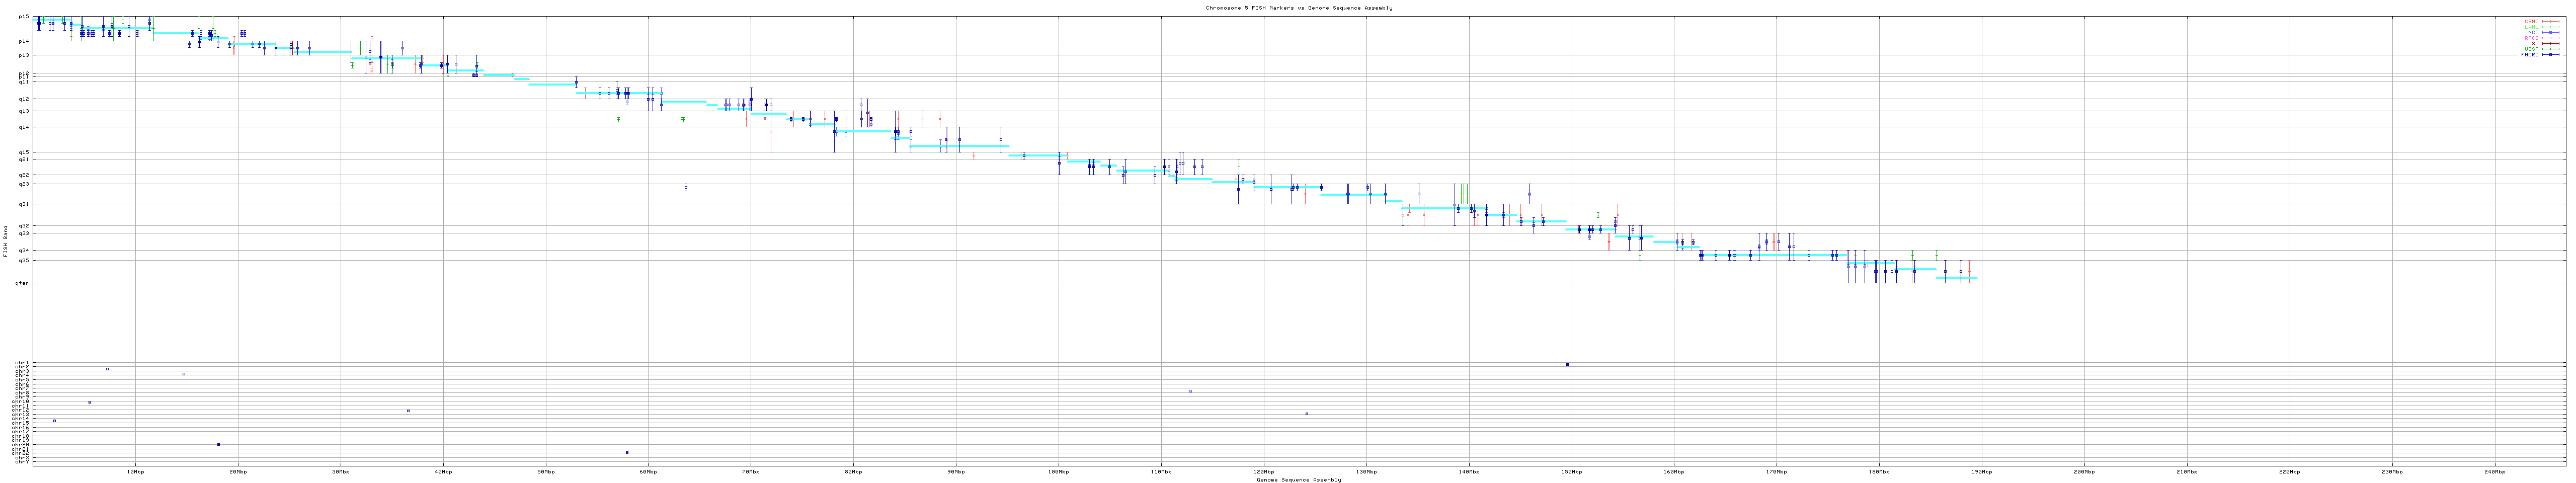
Task: Select the 50Mbp x-axis tick label
Action: pos(545,471)
